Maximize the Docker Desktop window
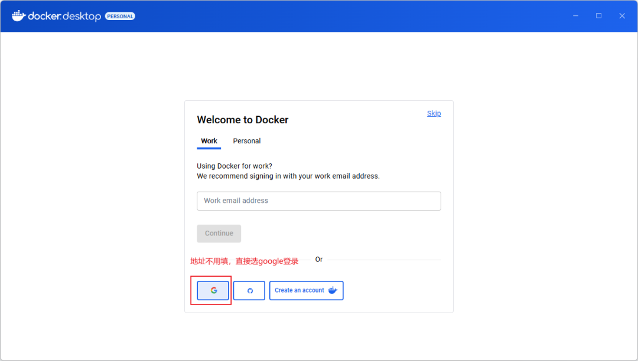The height and width of the screenshot is (361, 638). pyautogui.click(x=598, y=16)
